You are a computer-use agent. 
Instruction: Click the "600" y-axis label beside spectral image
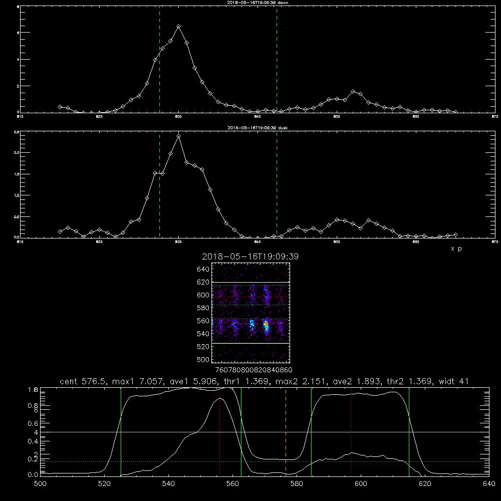pyautogui.click(x=203, y=295)
